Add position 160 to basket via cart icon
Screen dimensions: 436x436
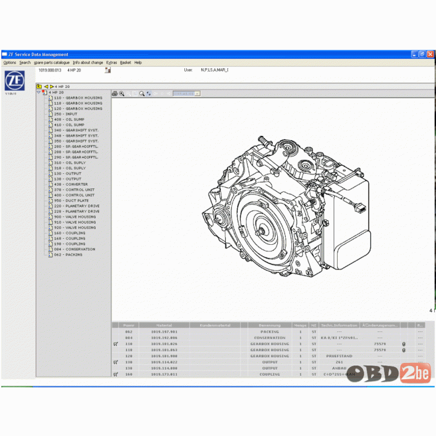point(116,375)
